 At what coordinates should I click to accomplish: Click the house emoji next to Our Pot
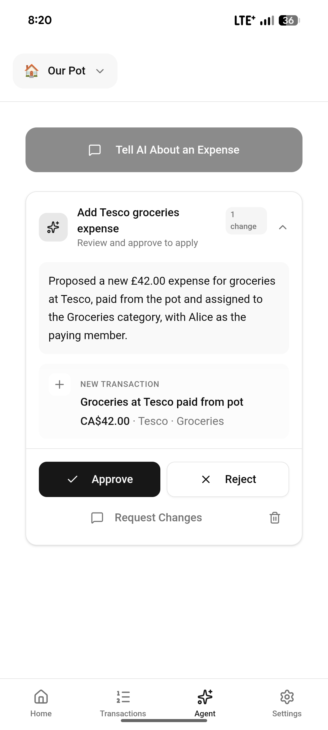32,71
